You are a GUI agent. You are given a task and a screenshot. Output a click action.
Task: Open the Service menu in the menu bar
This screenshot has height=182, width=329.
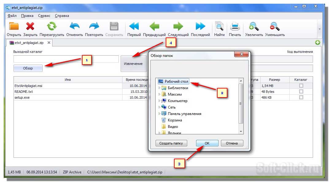pyautogui.click(x=44, y=16)
